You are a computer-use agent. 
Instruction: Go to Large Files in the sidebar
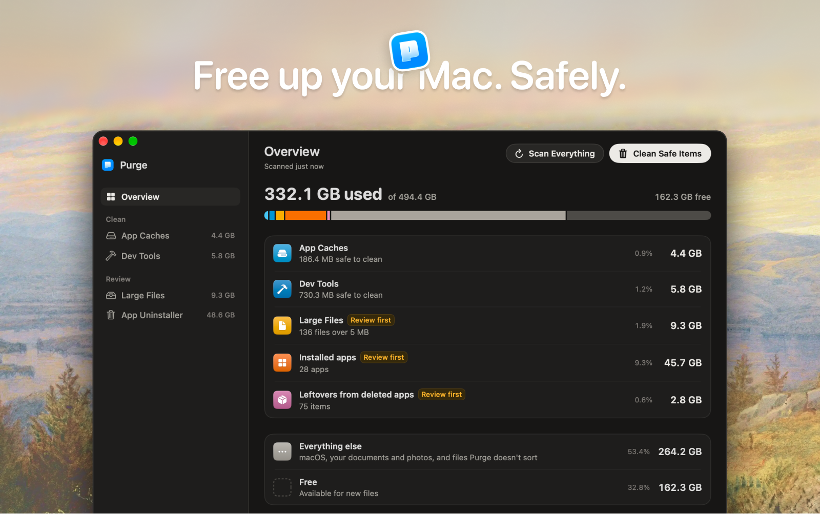(x=170, y=296)
